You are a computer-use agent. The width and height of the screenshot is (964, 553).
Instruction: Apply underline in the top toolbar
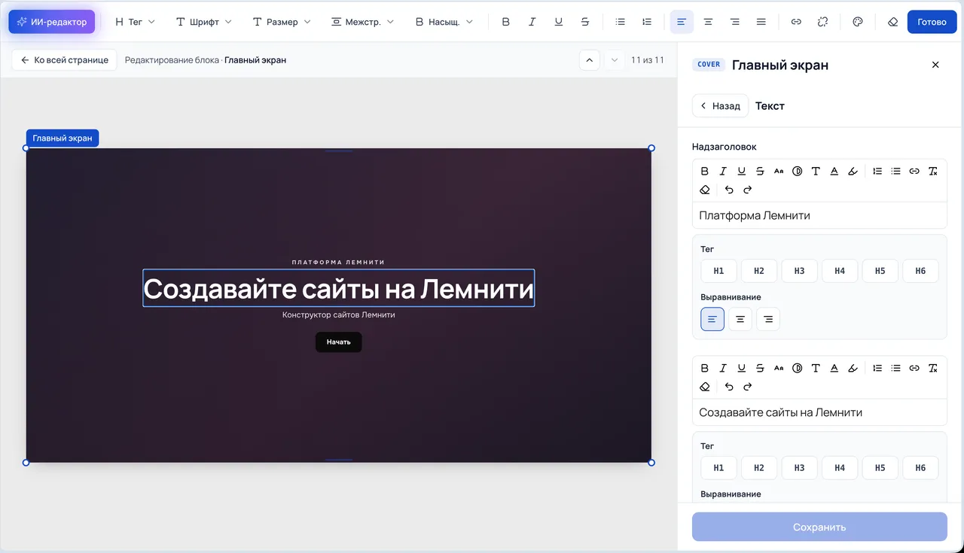[x=559, y=22]
